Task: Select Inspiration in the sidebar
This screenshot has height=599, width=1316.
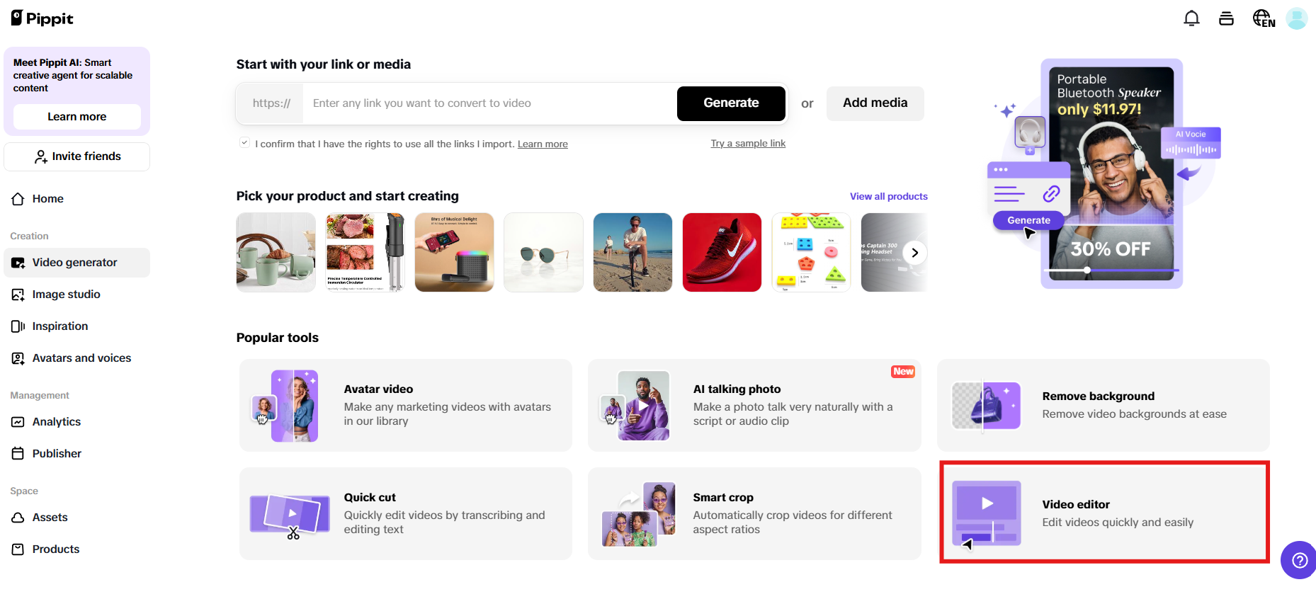Action: (x=59, y=326)
